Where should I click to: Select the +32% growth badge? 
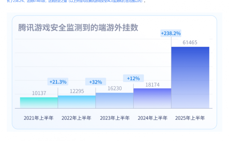[96, 82]
